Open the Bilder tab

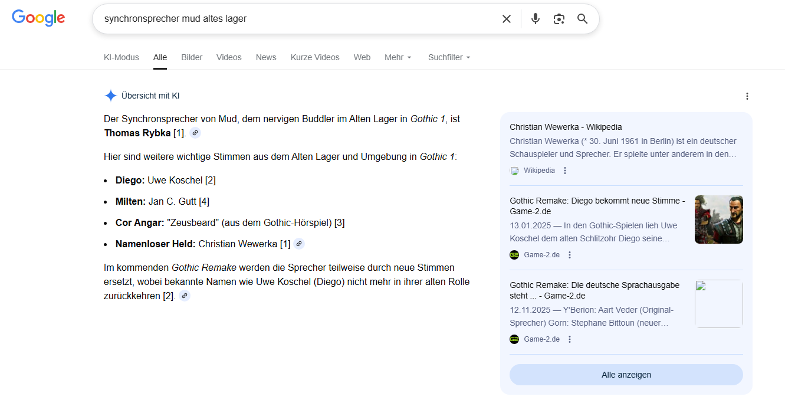point(192,57)
